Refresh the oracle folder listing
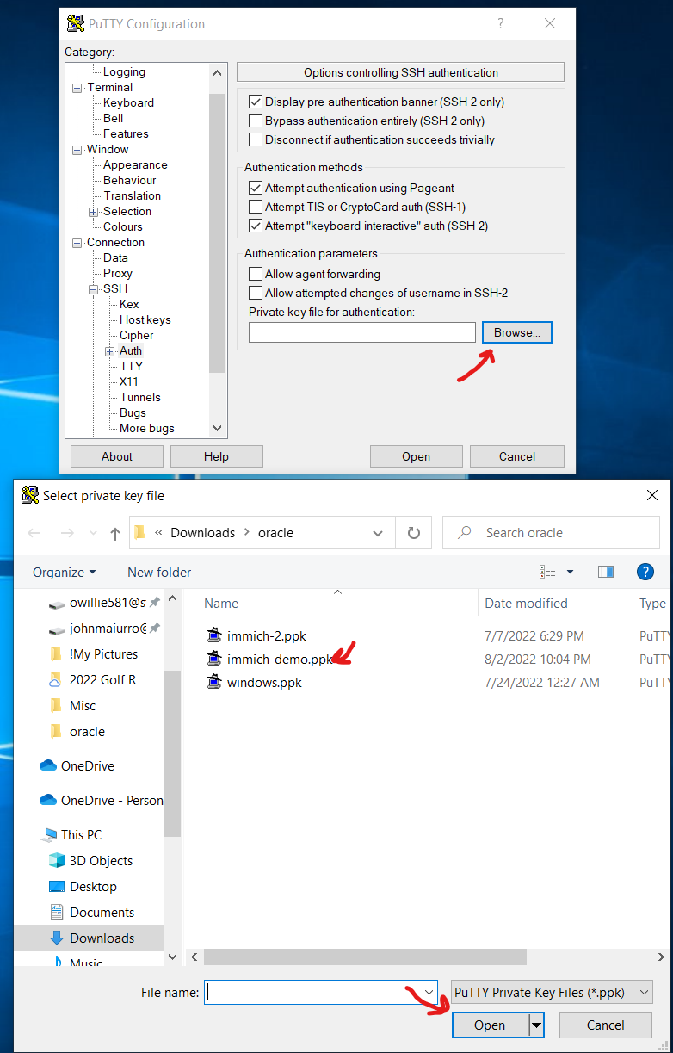The image size is (673, 1053). [414, 533]
